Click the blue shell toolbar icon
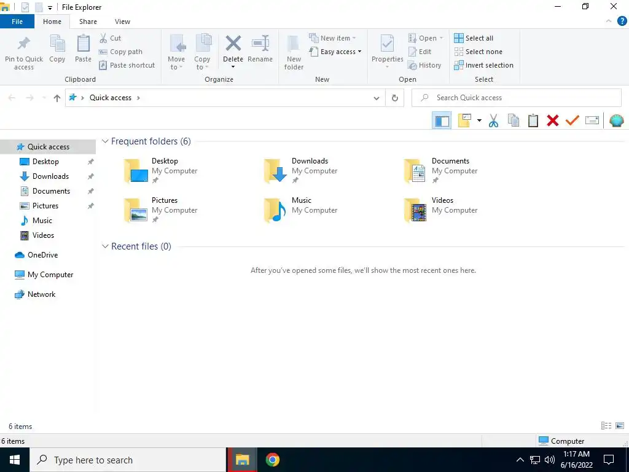629x472 pixels. 617,120
